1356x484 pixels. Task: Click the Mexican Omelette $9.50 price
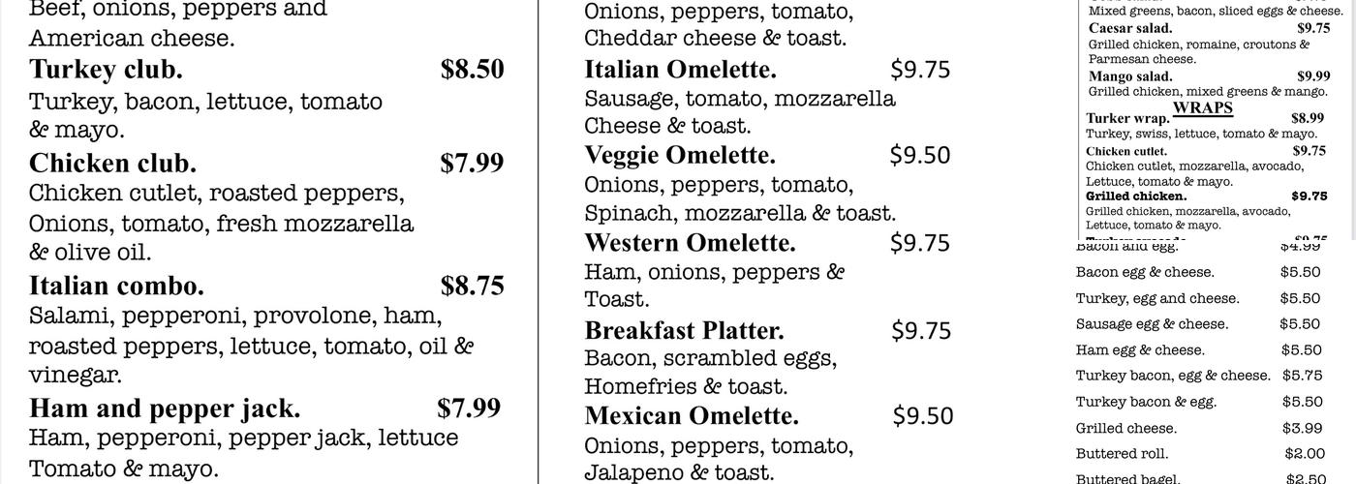[922, 416]
